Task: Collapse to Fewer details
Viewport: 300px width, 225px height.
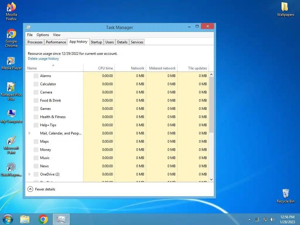Action: click(x=41, y=189)
